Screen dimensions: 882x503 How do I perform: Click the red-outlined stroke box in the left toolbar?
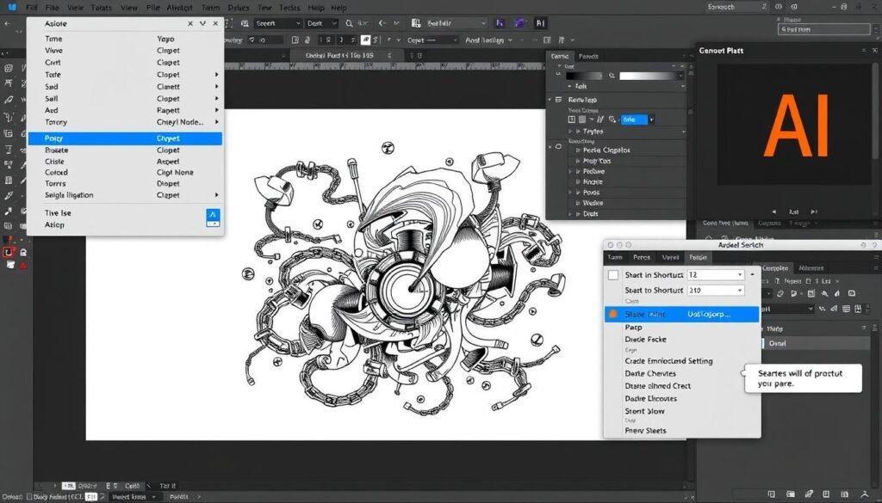pyautogui.click(x=8, y=252)
